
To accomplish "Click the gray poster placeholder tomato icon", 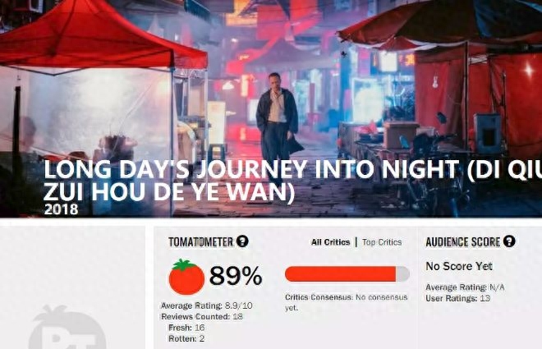I will coord(67,328).
